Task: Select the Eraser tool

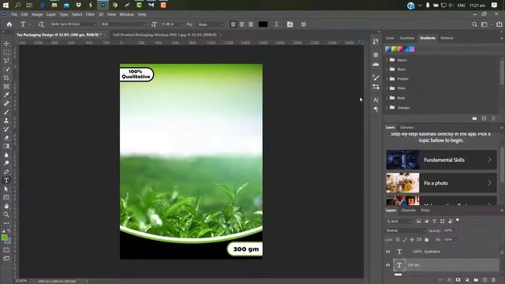Action: (x=6, y=137)
